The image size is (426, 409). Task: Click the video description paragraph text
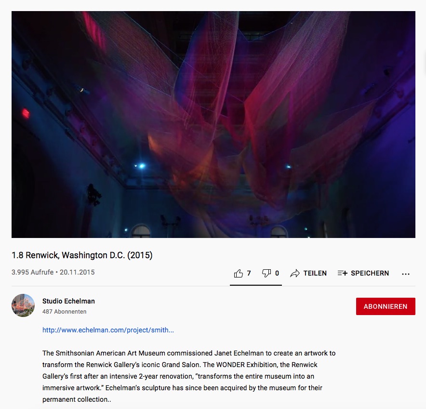(189, 376)
